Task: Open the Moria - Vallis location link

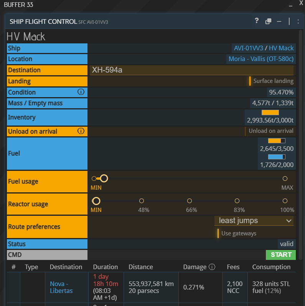Action: tap(261, 59)
